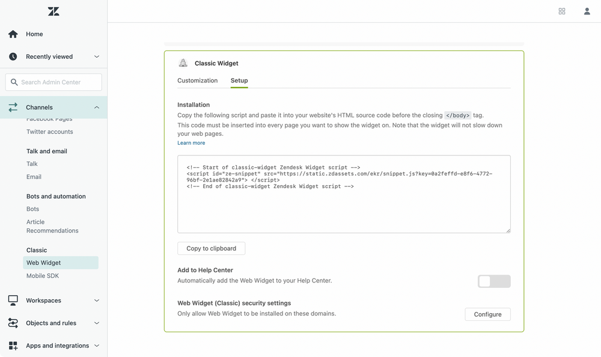This screenshot has width=601, height=357.
Task: Configure Web Widget security settings
Action: click(487, 314)
